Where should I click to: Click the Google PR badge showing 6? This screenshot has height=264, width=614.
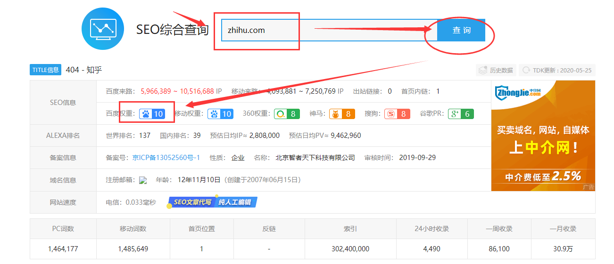[x=461, y=113]
